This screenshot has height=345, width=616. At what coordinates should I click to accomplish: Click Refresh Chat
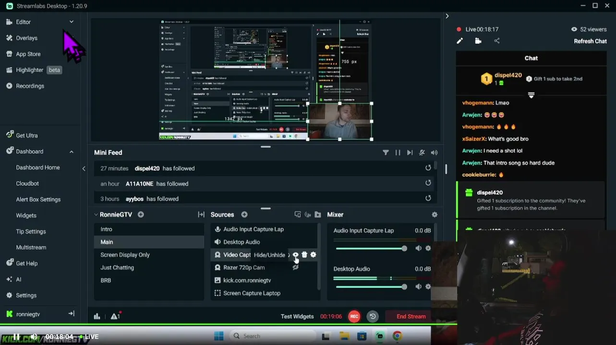pyautogui.click(x=590, y=41)
